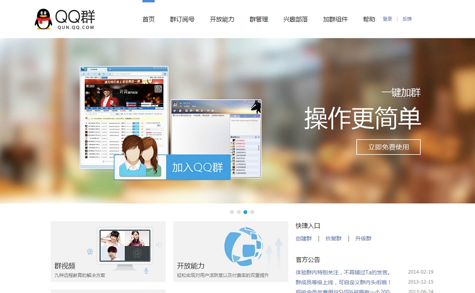Click the 创建群 quick link

[x=304, y=238]
